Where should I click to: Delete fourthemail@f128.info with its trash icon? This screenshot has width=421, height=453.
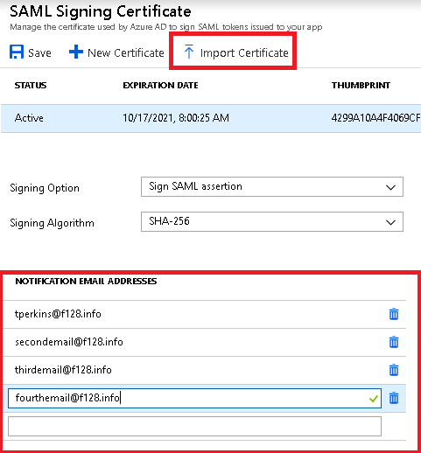[394, 398]
